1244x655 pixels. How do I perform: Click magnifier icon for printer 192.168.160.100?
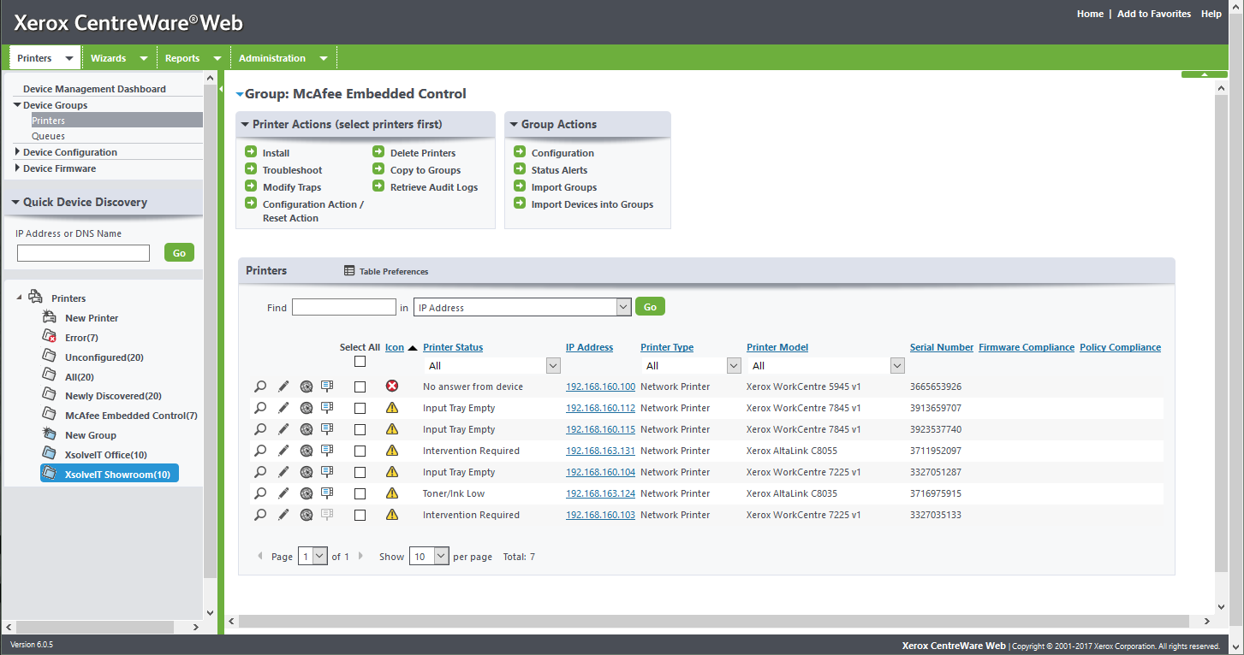click(x=260, y=387)
